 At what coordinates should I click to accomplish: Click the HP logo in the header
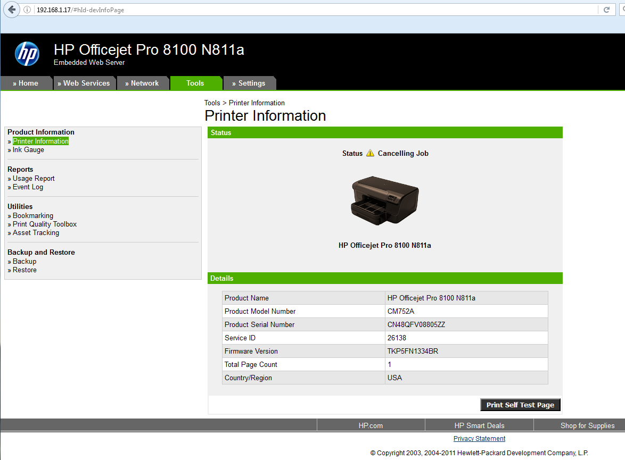point(27,54)
